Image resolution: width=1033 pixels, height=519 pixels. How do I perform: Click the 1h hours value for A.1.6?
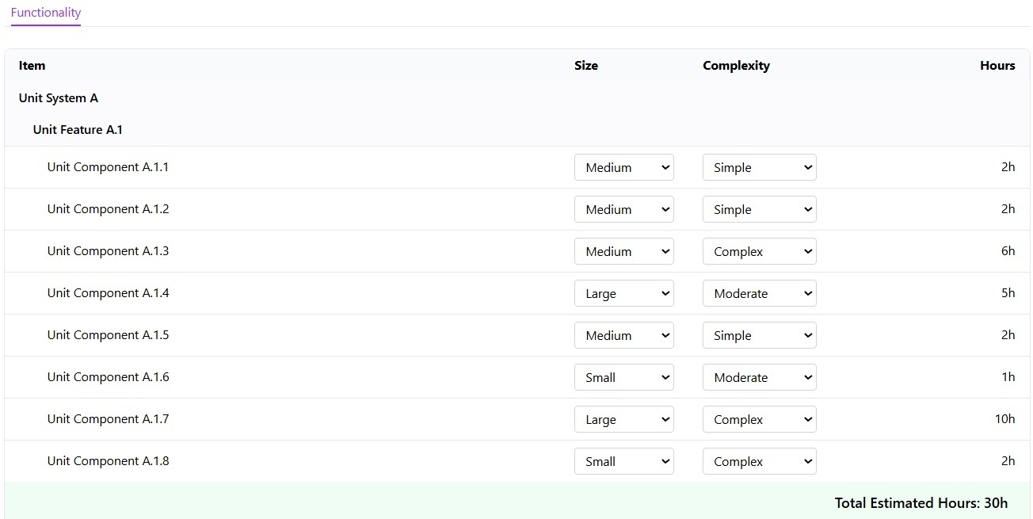(1008, 377)
